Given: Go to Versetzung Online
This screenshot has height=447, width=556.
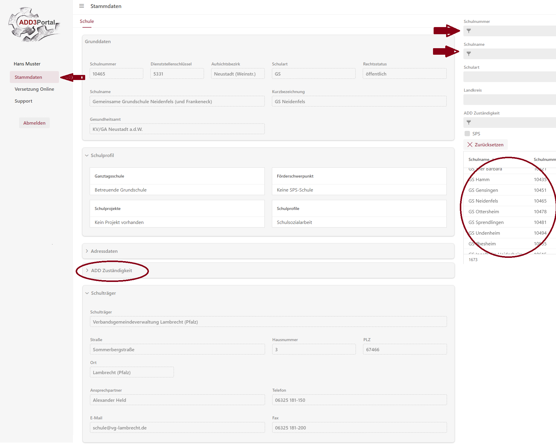Looking at the screenshot, I should (34, 89).
